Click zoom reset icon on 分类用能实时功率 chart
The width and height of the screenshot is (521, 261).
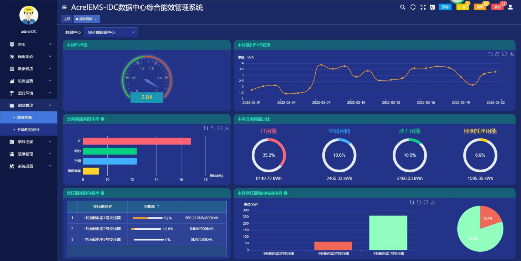[213, 128]
